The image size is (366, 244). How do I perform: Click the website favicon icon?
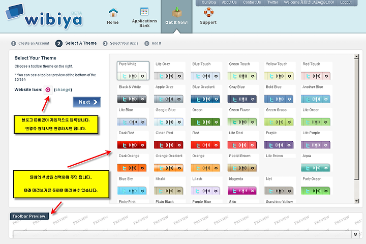(48, 89)
